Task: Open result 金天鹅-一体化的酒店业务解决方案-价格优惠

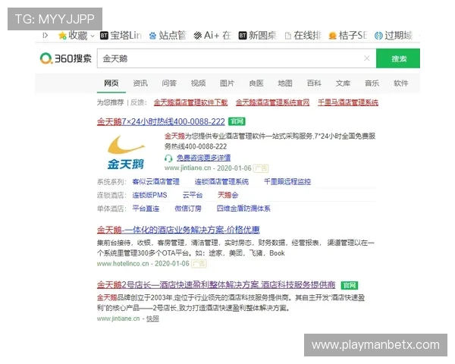Action: (x=178, y=230)
